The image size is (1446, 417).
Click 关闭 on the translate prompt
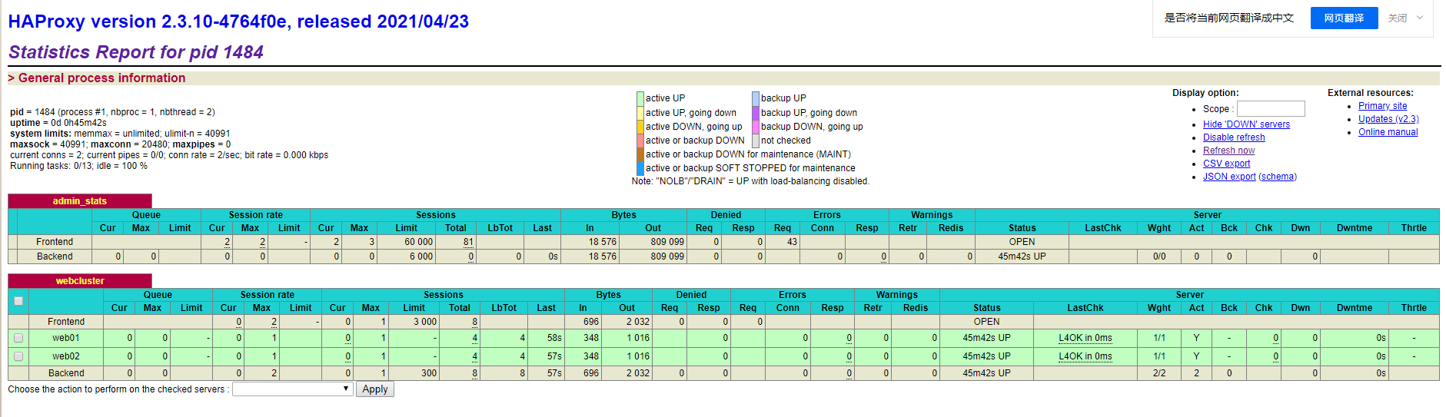1398,18
